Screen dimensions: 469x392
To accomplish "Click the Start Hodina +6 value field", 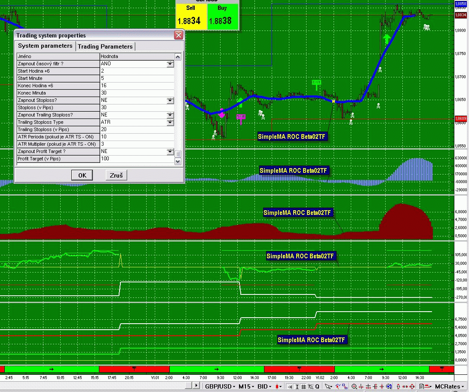I will (x=137, y=71).
